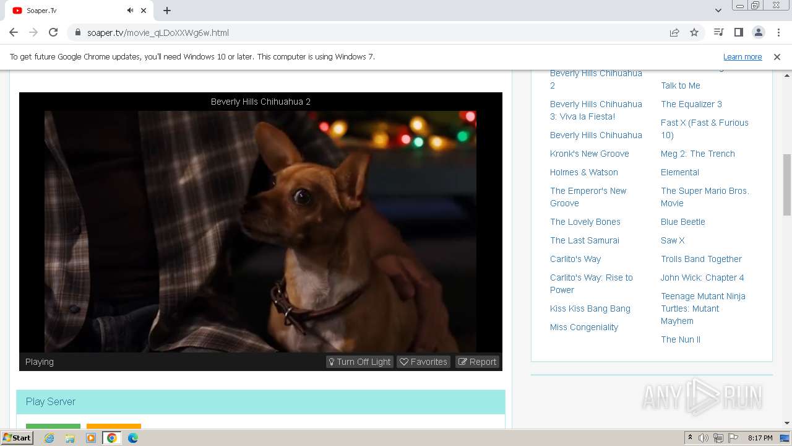This screenshot has height=446, width=792.
Task: Share this page icon in address bar
Action: tap(674, 33)
